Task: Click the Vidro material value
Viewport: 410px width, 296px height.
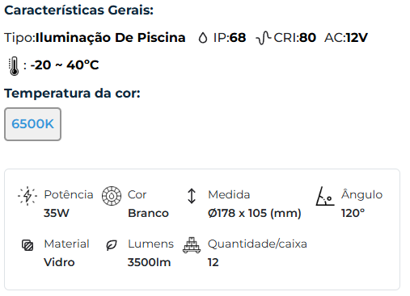Action: [x=59, y=262]
